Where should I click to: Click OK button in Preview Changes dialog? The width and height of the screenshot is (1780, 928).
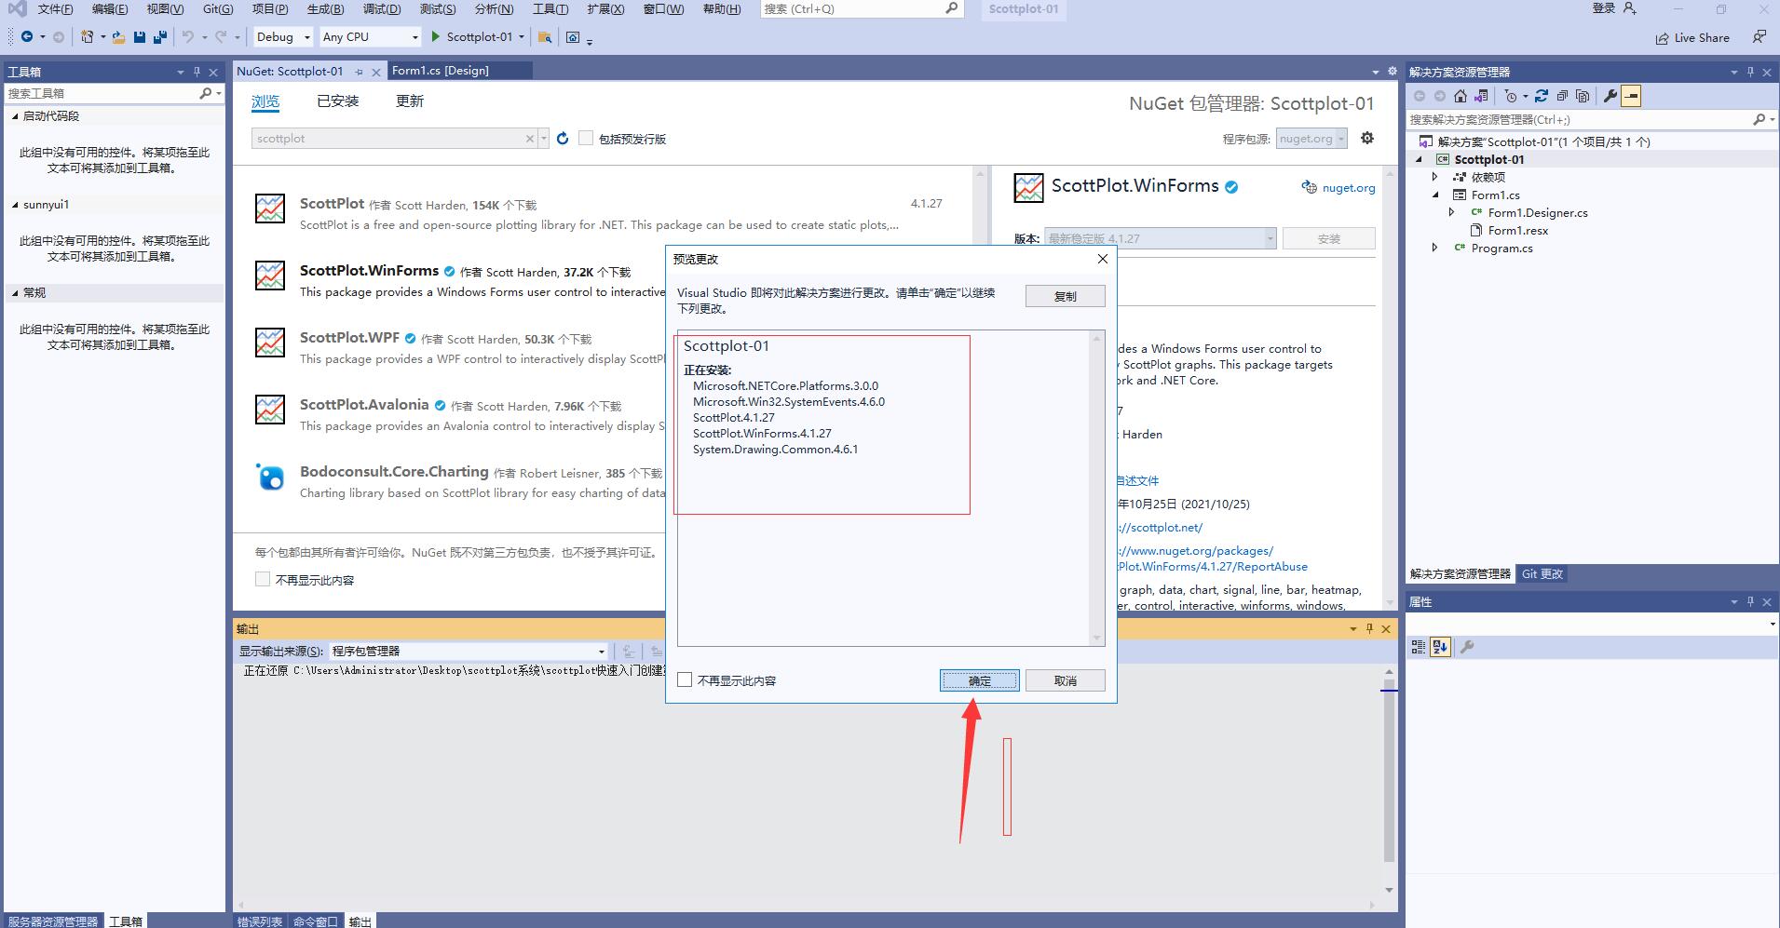[x=980, y=680]
